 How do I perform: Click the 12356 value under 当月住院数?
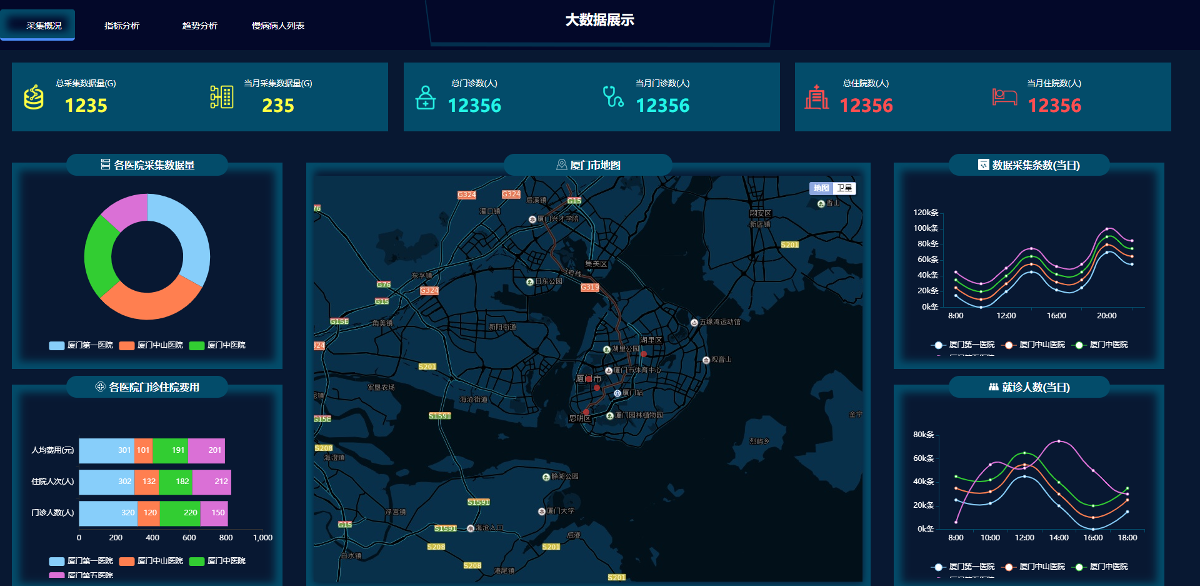(x=1054, y=106)
